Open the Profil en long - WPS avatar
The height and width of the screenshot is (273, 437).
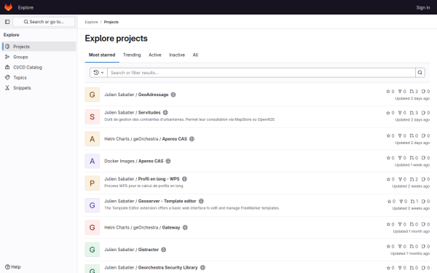click(x=92, y=183)
